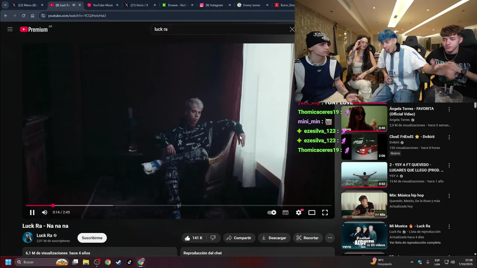Download the video with Descargar
477x268 pixels.
[x=274, y=238]
